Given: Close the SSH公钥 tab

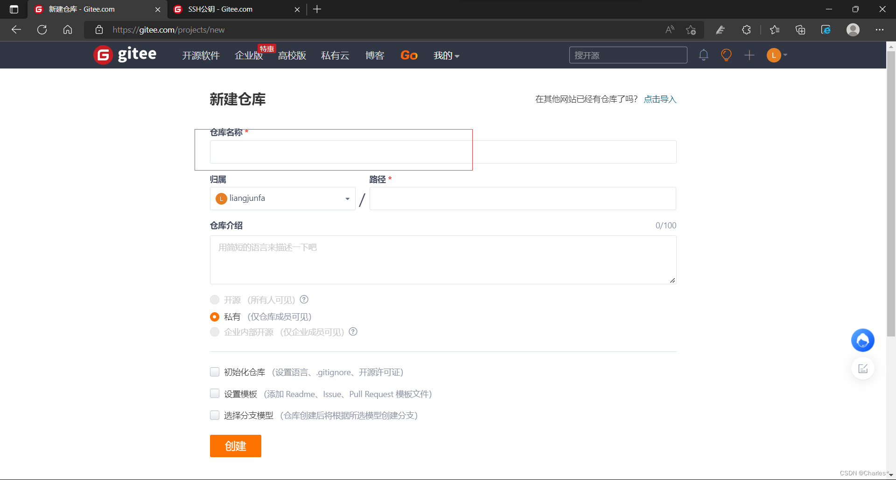Looking at the screenshot, I should point(297,9).
